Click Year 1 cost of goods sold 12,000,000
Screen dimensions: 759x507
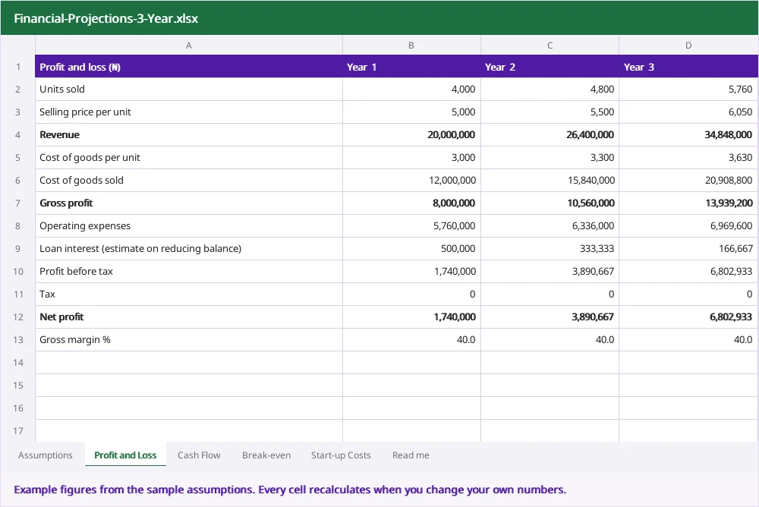(411, 180)
